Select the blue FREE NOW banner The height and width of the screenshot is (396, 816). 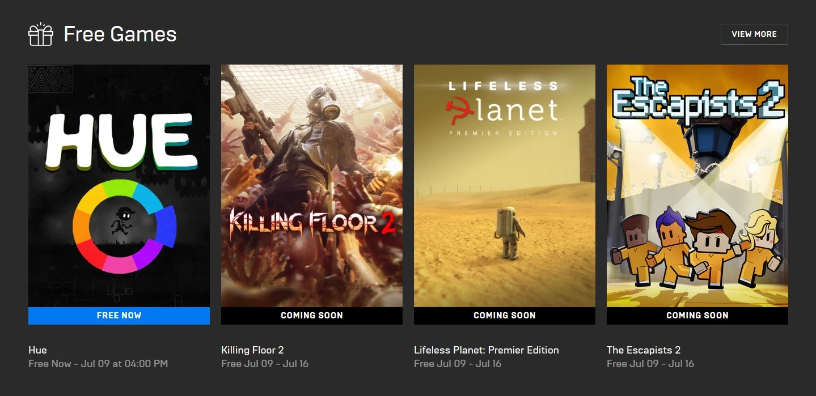coord(119,316)
